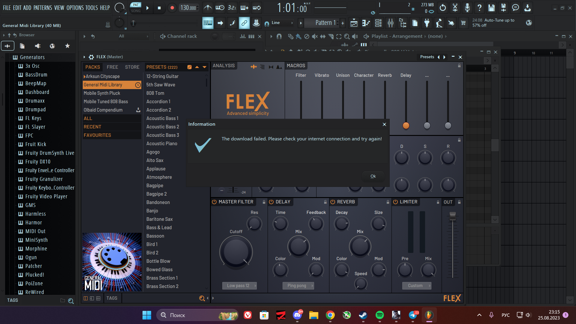Open the Low pass 12 filter type dropdown
The image size is (576, 324).
[x=239, y=286]
